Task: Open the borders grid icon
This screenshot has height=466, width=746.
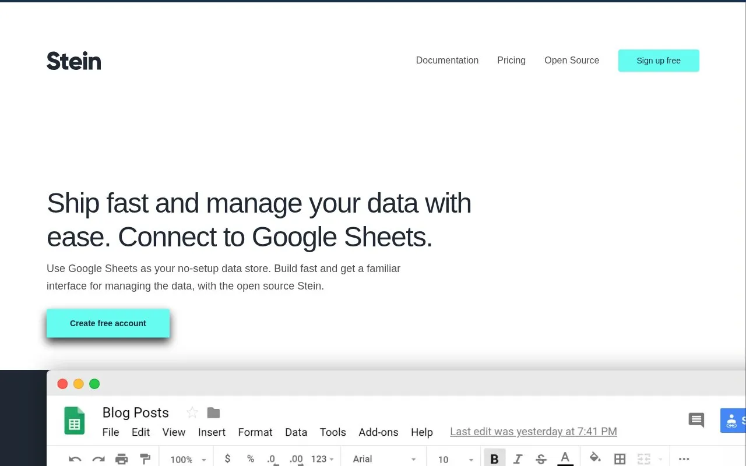Action: pyautogui.click(x=620, y=459)
